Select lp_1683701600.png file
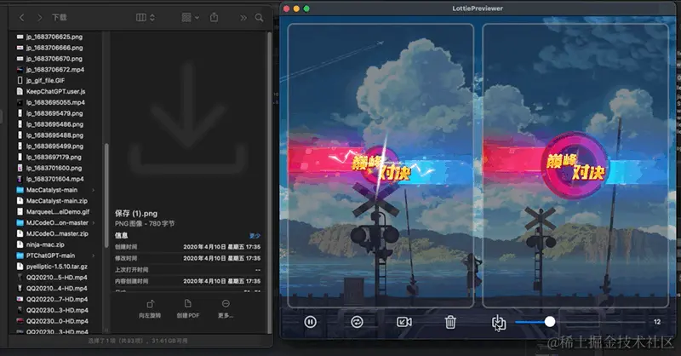The height and width of the screenshot is (356, 681). [54, 168]
